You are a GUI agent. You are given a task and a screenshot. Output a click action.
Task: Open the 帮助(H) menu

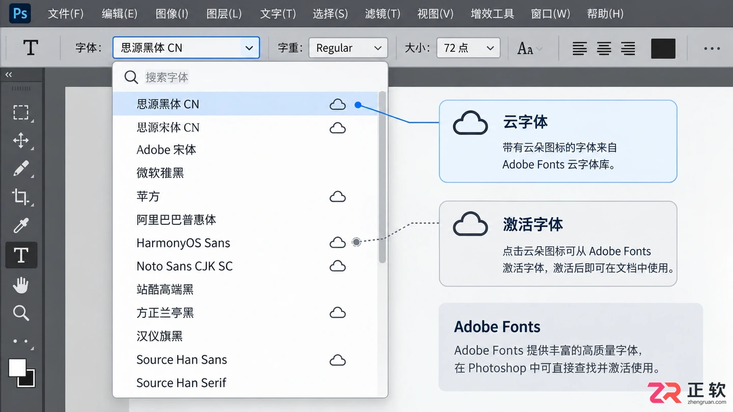[605, 14]
